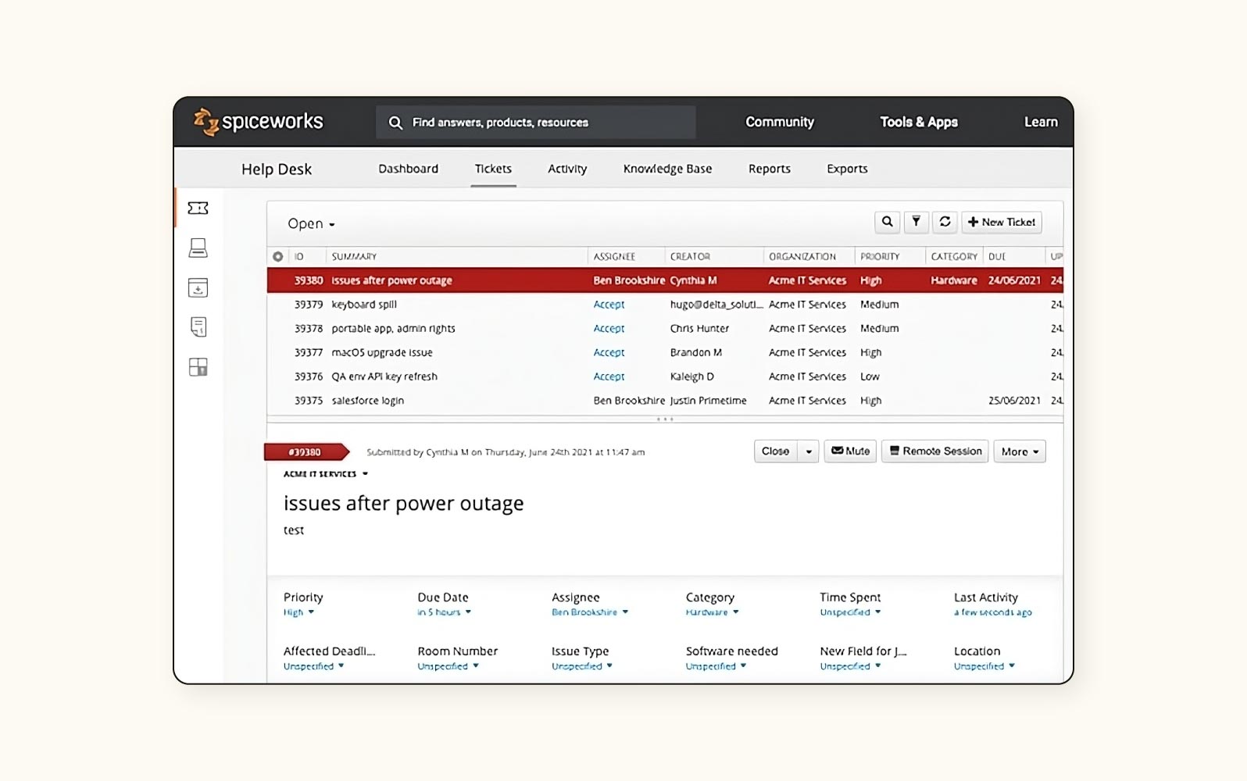Accept the macOS upgrade issue ticket
The height and width of the screenshot is (781, 1247).
coord(609,353)
